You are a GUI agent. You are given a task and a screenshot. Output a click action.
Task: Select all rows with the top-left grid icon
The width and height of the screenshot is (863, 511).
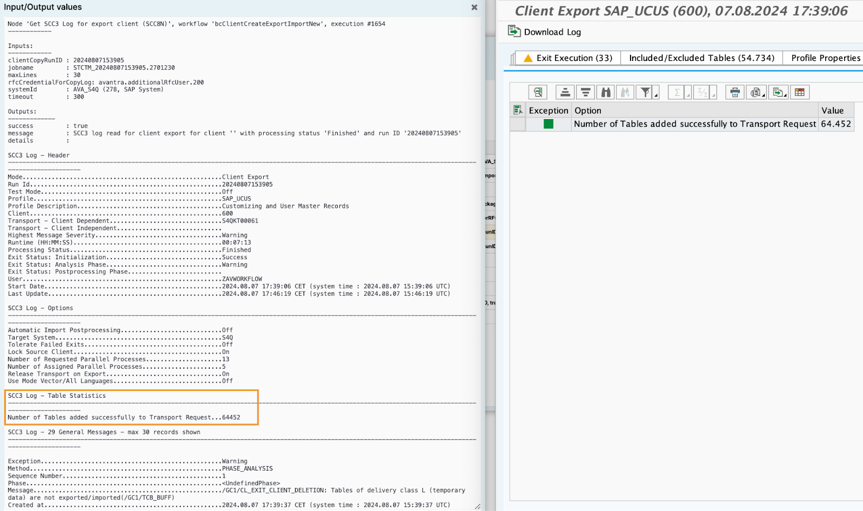[x=517, y=109]
